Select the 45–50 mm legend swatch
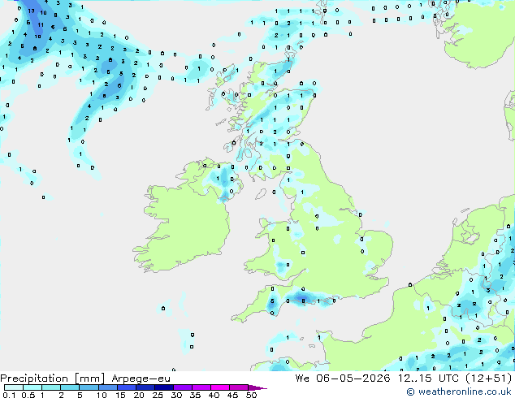 coord(239,387)
